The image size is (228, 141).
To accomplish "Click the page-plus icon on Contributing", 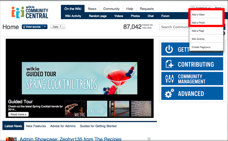I will click(x=170, y=64).
